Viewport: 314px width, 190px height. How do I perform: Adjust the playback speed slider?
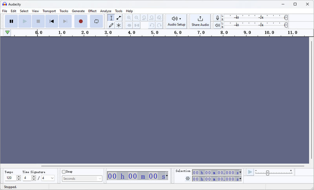[268, 173]
